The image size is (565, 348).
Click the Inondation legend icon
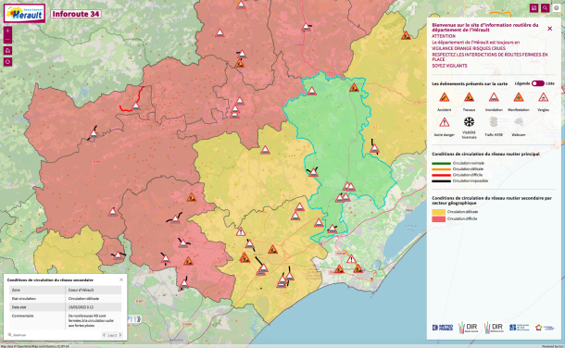(494, 97)
